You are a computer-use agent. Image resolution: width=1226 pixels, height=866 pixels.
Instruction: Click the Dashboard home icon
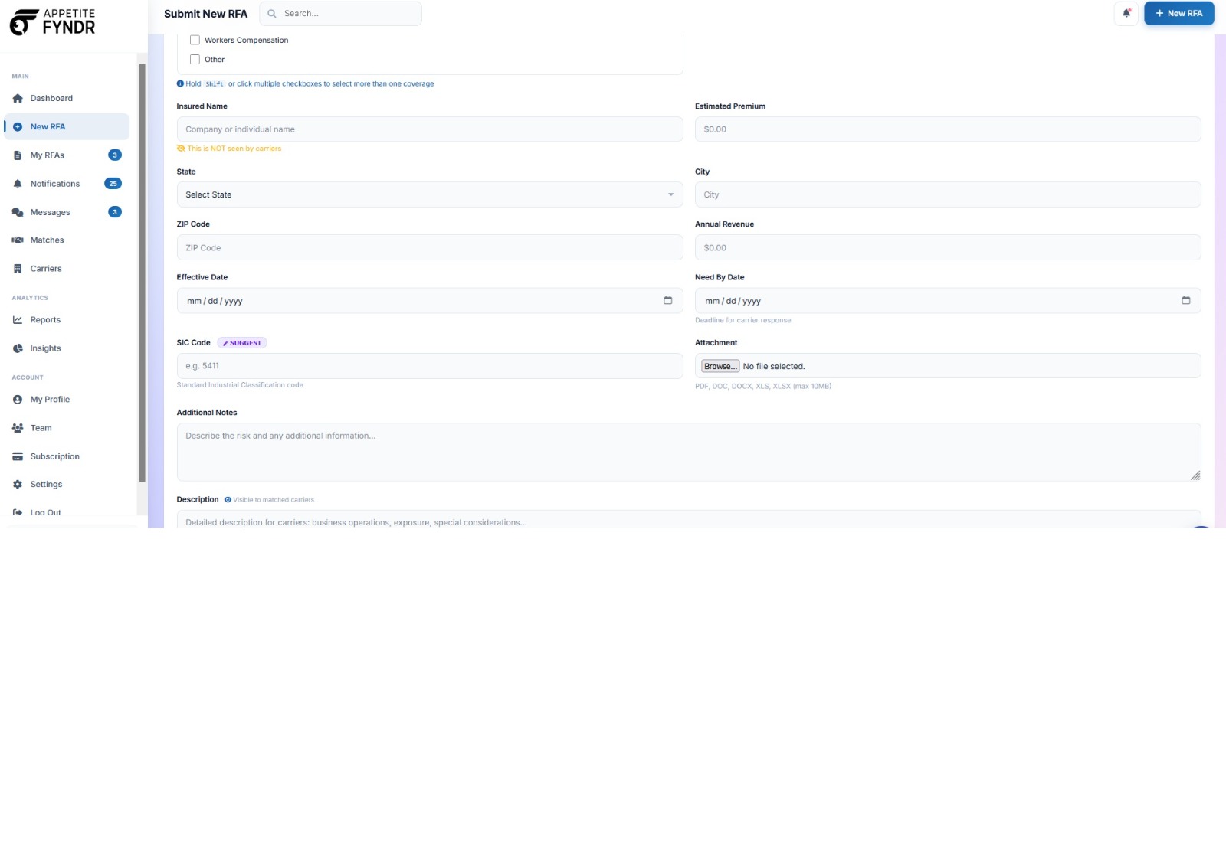18,99
